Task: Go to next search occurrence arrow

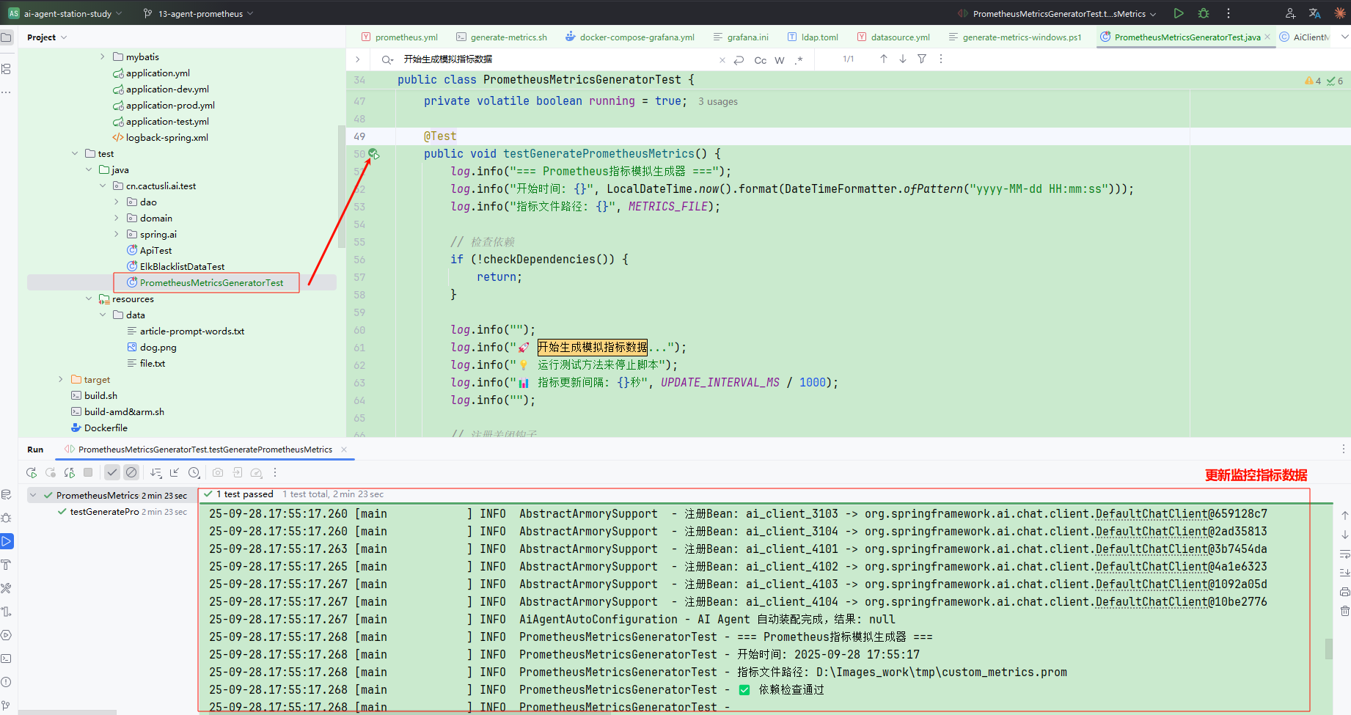Action: pyautogui.click(x=902, y=59)
